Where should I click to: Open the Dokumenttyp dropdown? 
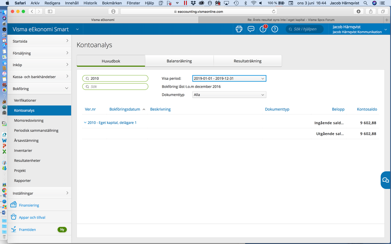point(229,95)
